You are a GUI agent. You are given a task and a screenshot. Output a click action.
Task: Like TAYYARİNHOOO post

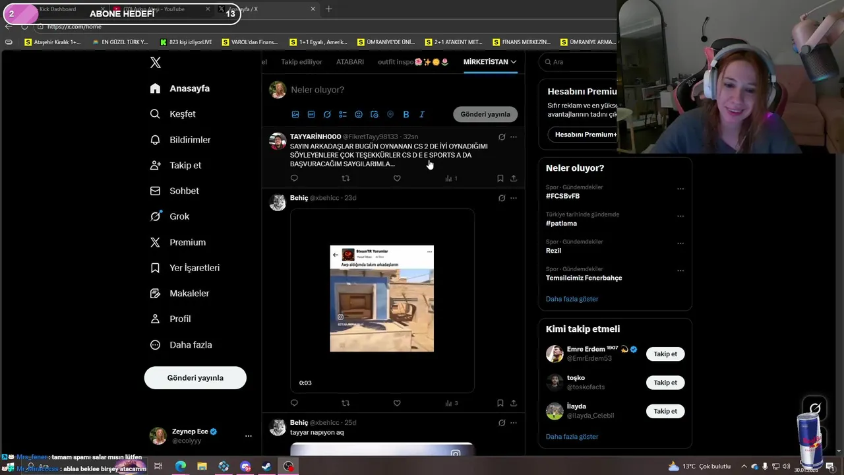397,178
